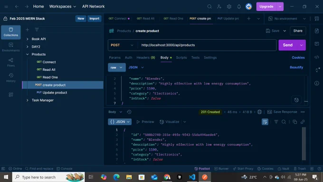Expand the Task Manager collection
This screenshot has height=182, width=323.
click(28, 100)
